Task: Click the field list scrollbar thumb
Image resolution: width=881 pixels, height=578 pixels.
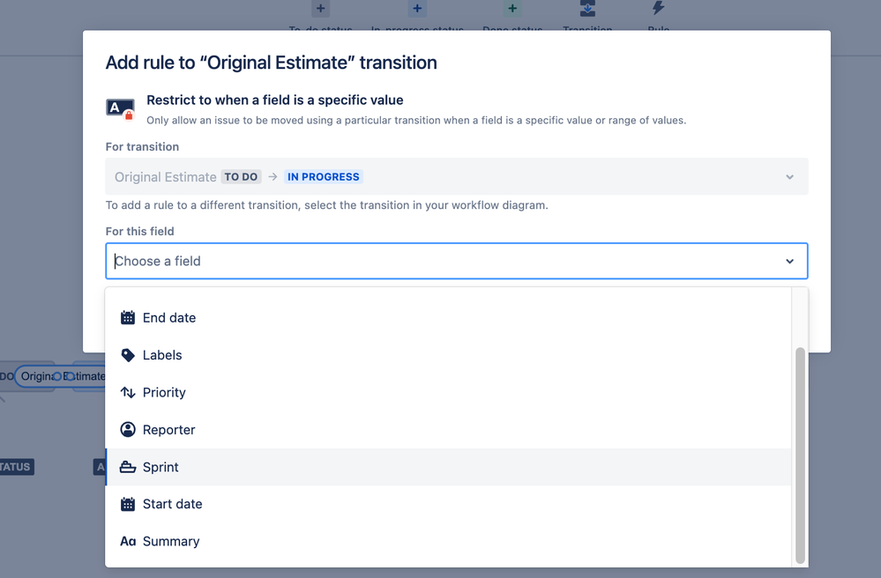Action: point(800,456)
